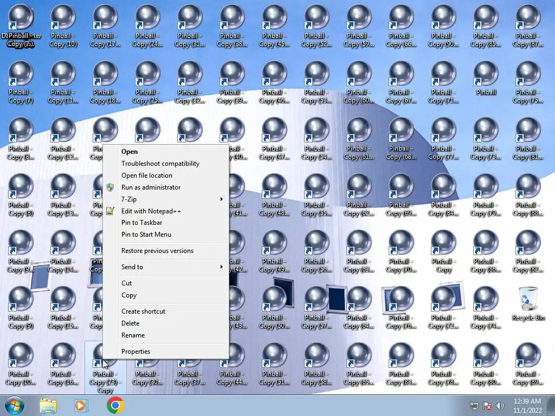Screen dimensions: 555x416
Task: Launch Windows Media Player from taskbar
Action: (x=81, y=405)
